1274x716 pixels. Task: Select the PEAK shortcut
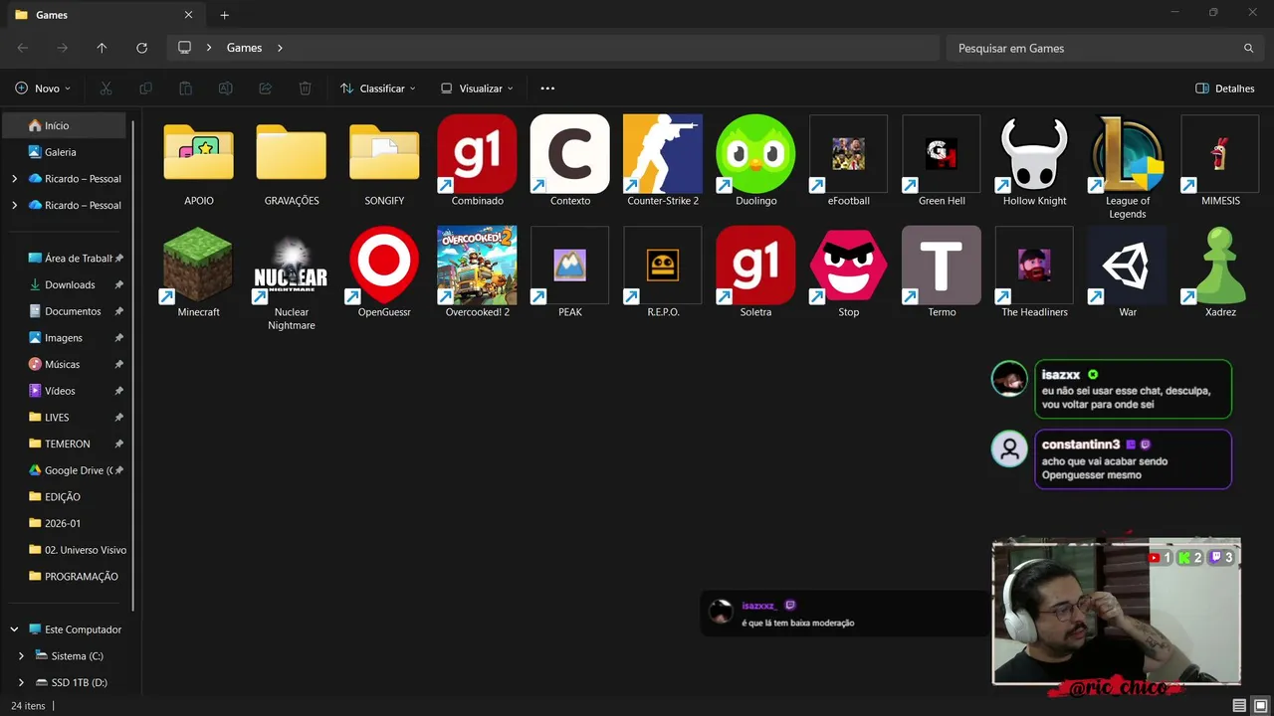click(x=570, y=265)
